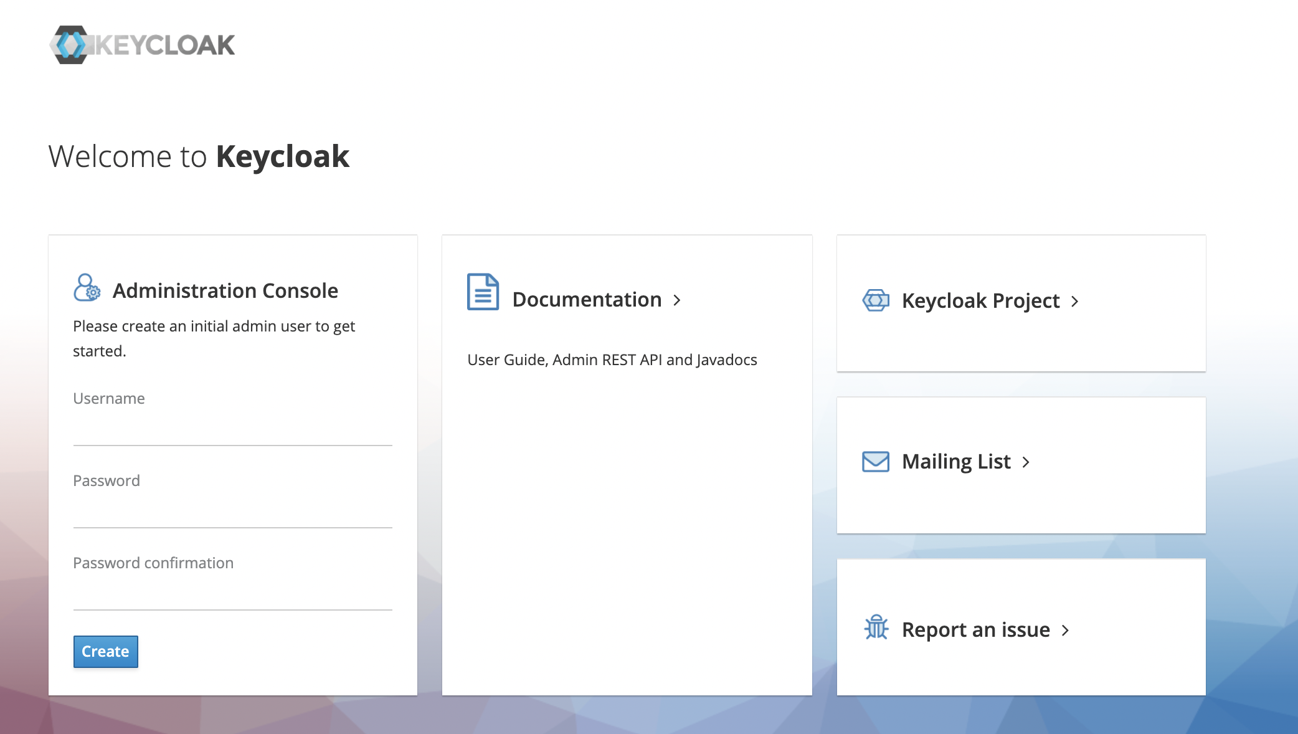This screenshot has height=734, width=1298.
Task: Click the Administration Console heading
Action: coord(225,291)
